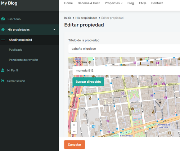Click the My Blog site title
Screen dimensions: 180x151
point(9,3)
